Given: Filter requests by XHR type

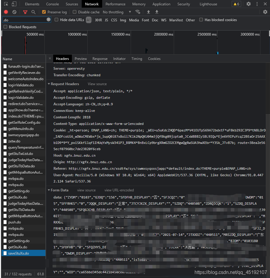Looking at the screenshot, I should click(x=98, y=20).
